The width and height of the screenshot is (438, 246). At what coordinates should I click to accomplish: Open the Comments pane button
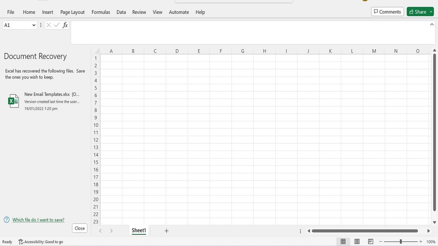click(x=387, y=12)
